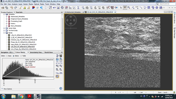This screenshot has width=176, height=99.
Task: Click Import colour palette icon
Action: (57, 59)
